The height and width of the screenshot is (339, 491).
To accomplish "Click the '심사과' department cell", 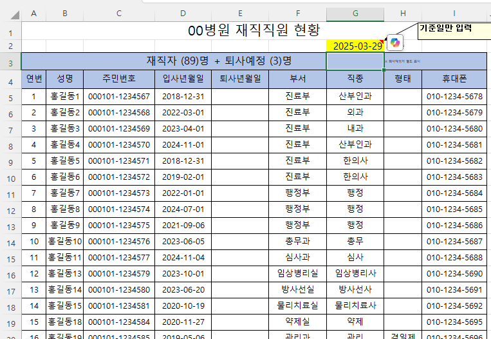I will click(x=297, y=258).
